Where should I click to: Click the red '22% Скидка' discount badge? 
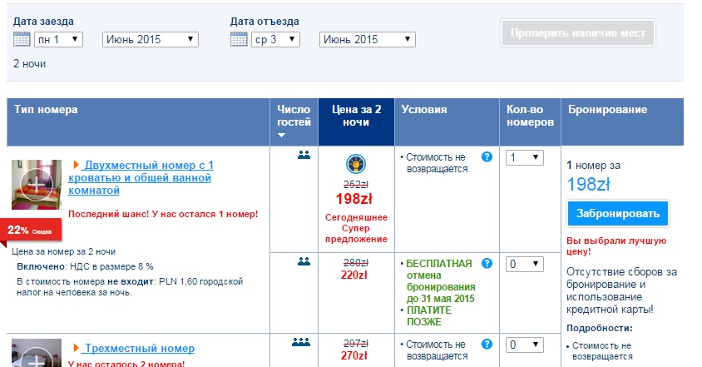(31, 231)
